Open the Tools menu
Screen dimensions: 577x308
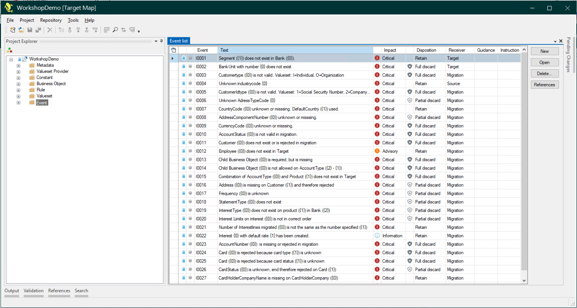(x=73, y=20)
